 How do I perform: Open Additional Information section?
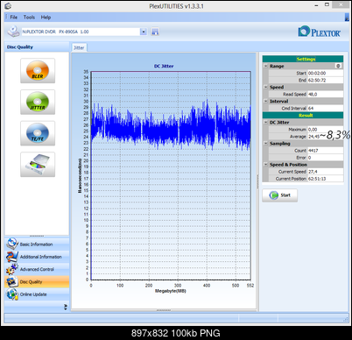[37, 257]
